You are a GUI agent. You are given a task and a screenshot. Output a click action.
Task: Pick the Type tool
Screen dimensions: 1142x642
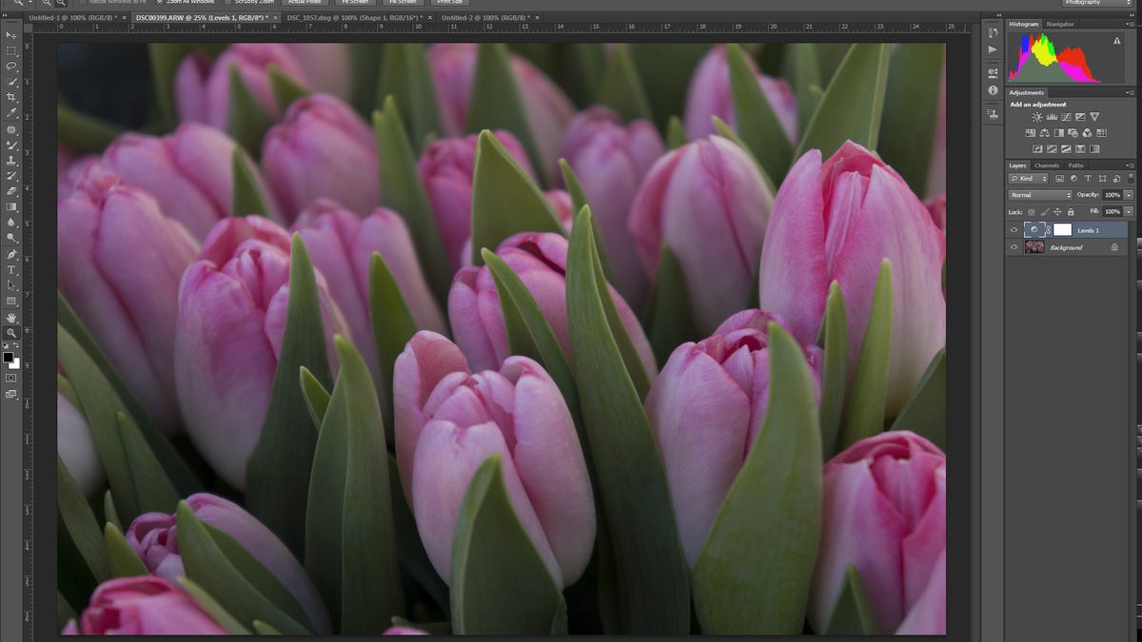(x=11, y=270)
